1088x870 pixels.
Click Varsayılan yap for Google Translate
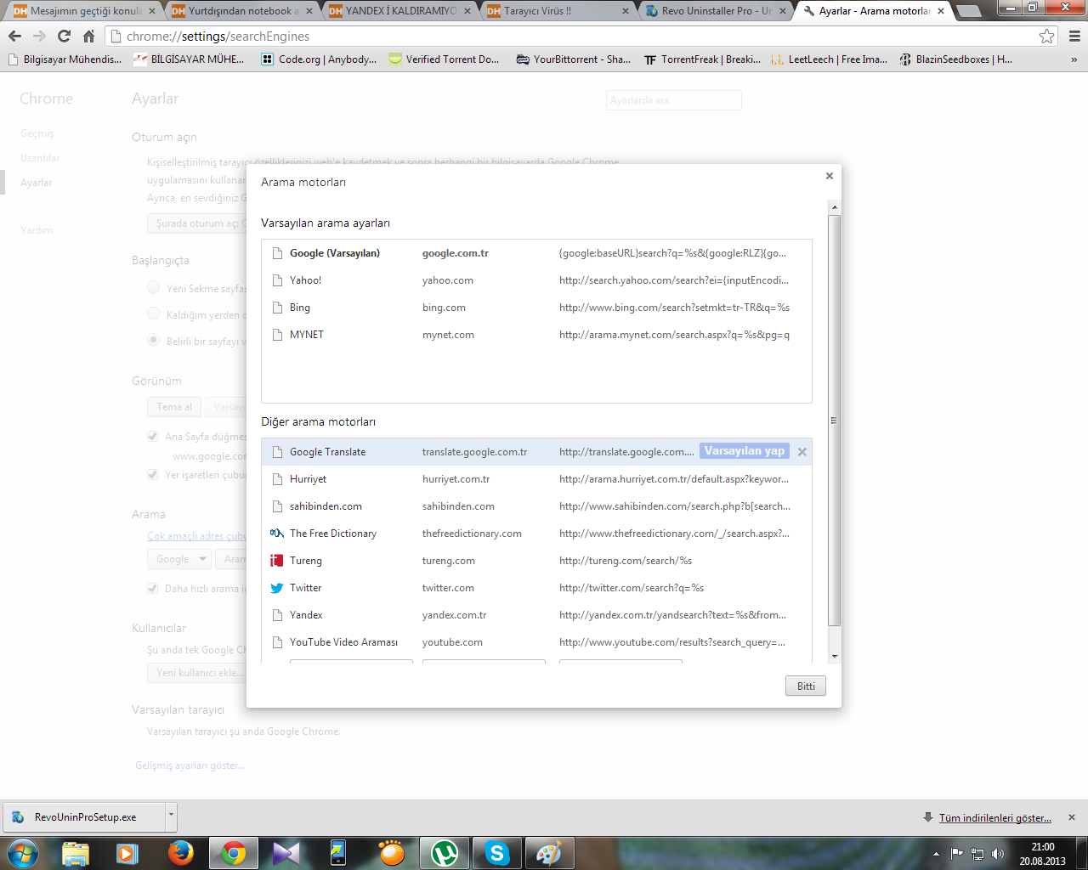[x=745, y=451]
